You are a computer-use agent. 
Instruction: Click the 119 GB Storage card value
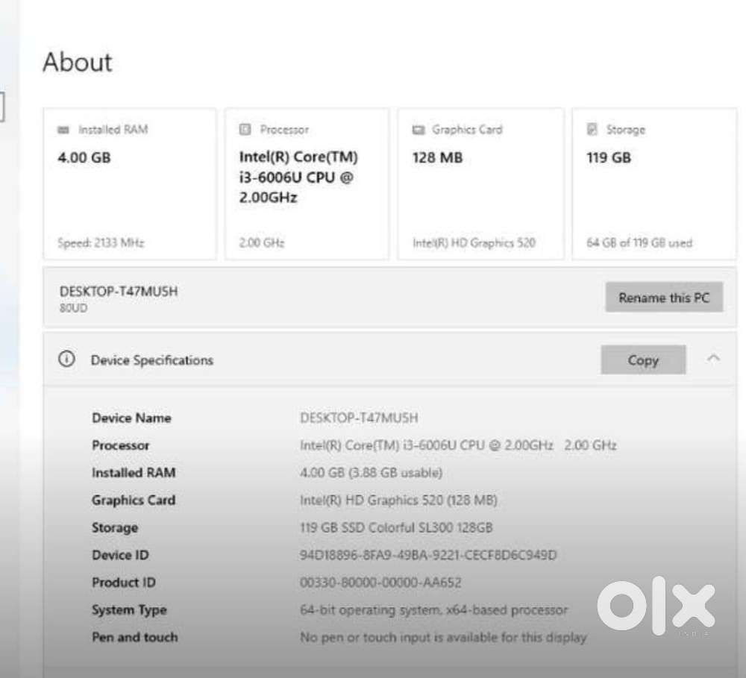point(609,157)
